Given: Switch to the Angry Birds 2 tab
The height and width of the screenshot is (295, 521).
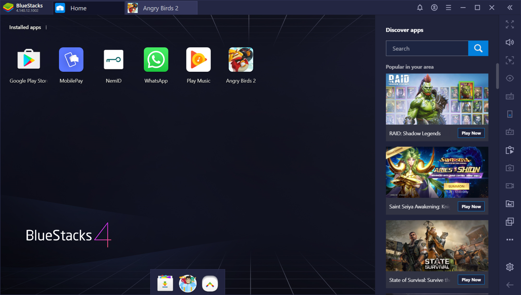Looking at the screenshot, I should [161, 8].
